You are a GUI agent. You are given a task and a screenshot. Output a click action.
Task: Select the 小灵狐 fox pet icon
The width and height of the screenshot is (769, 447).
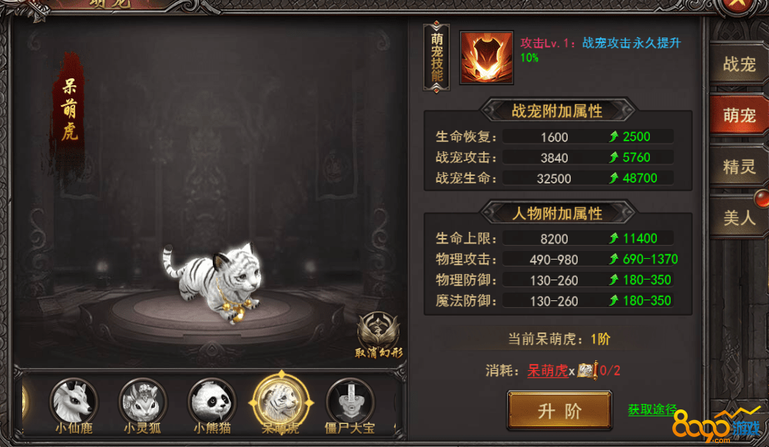click(x=143, y=402)
